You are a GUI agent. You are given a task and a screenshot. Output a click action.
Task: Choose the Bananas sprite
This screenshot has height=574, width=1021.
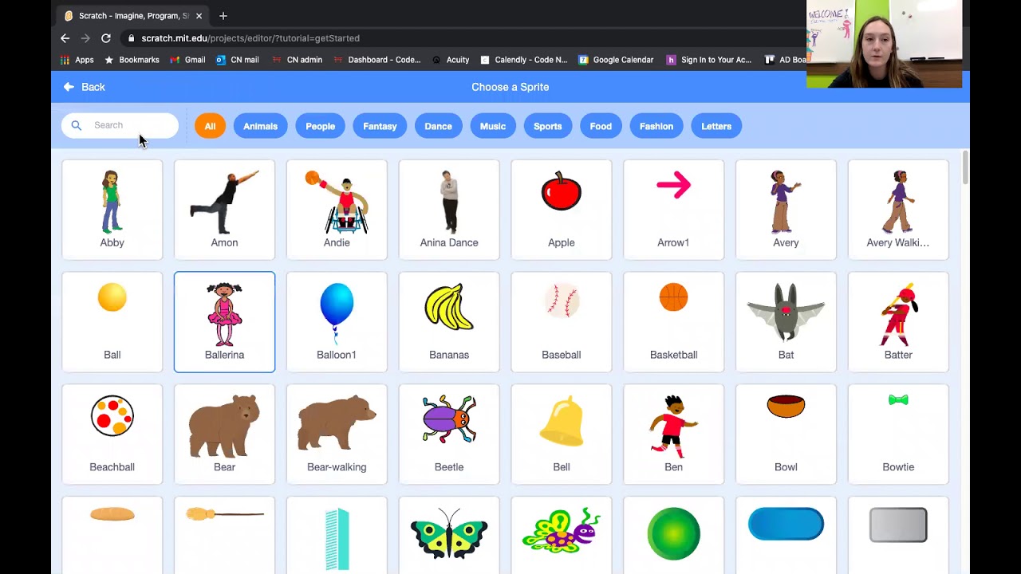(449, 322)
